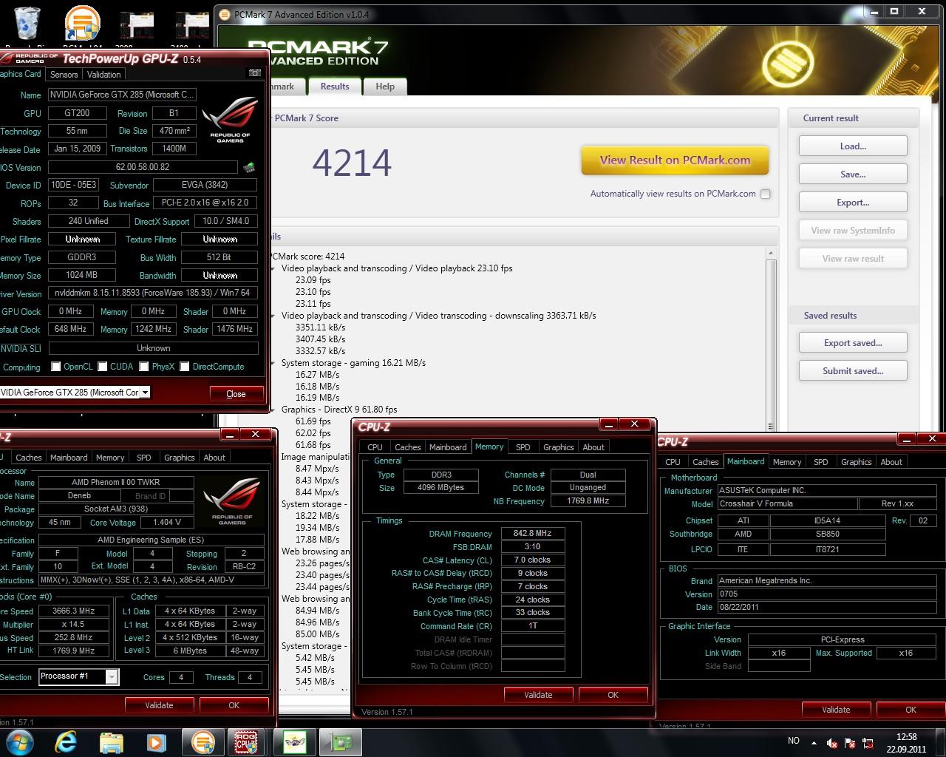Click the Save... button in PCMark 7

coord(853,174)
